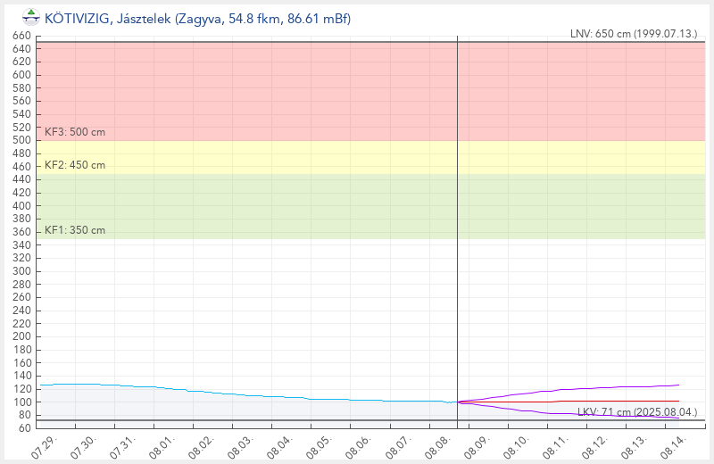Click the 660 value on the vertical axis
The width and height of the screenshot is (714, 464).
pos(21,36)
